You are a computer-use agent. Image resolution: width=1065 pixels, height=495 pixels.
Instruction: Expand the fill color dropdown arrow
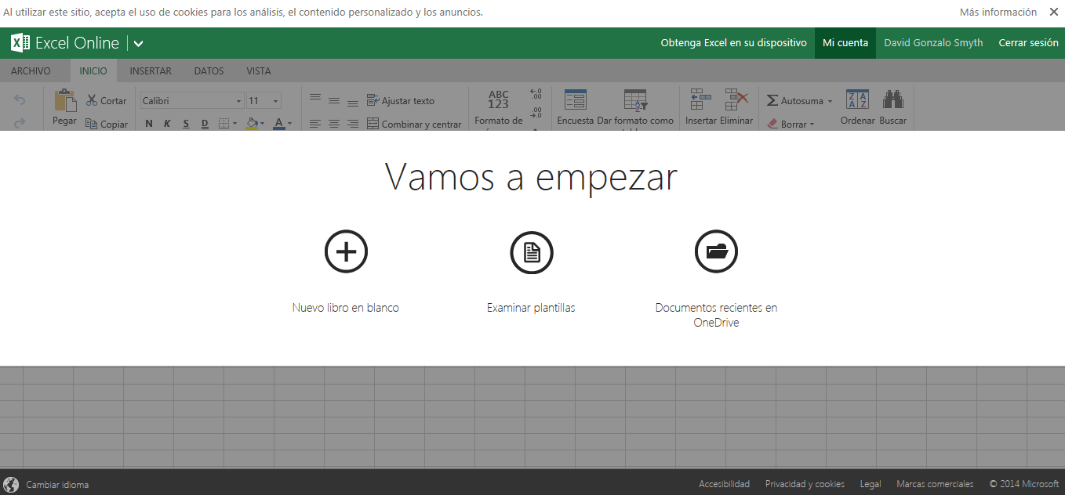[x=263, y=123]
